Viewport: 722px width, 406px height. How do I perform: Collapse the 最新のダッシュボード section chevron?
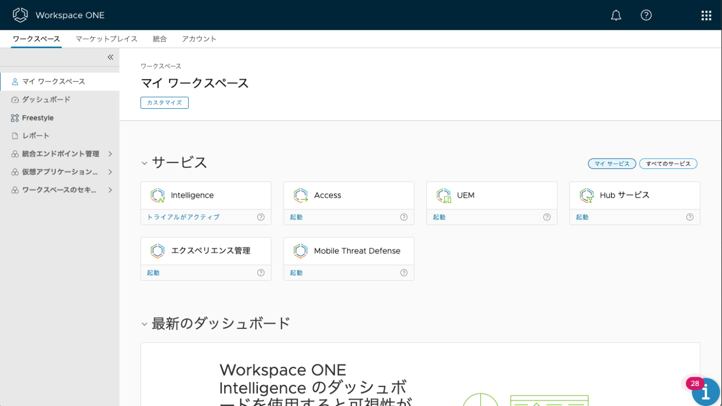click(144, 324)
